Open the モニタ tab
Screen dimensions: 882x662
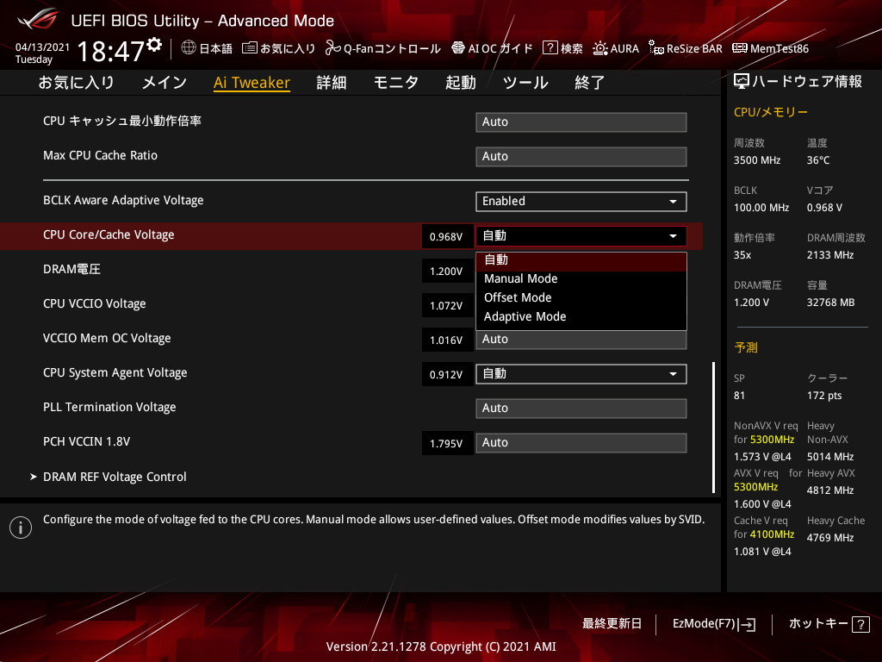(x=396, y=82)
